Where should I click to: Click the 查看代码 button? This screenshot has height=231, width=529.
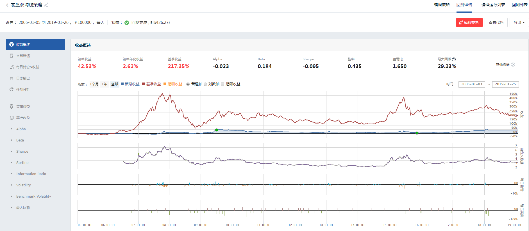tap(496, 22)
